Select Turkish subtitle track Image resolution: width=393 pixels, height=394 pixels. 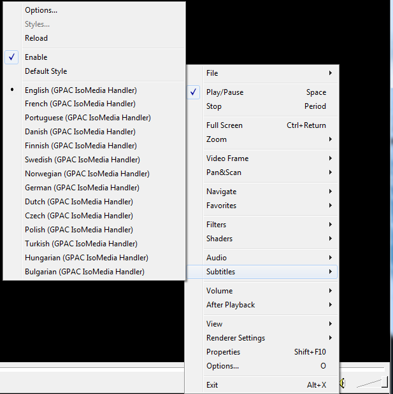tap(94, 244)
